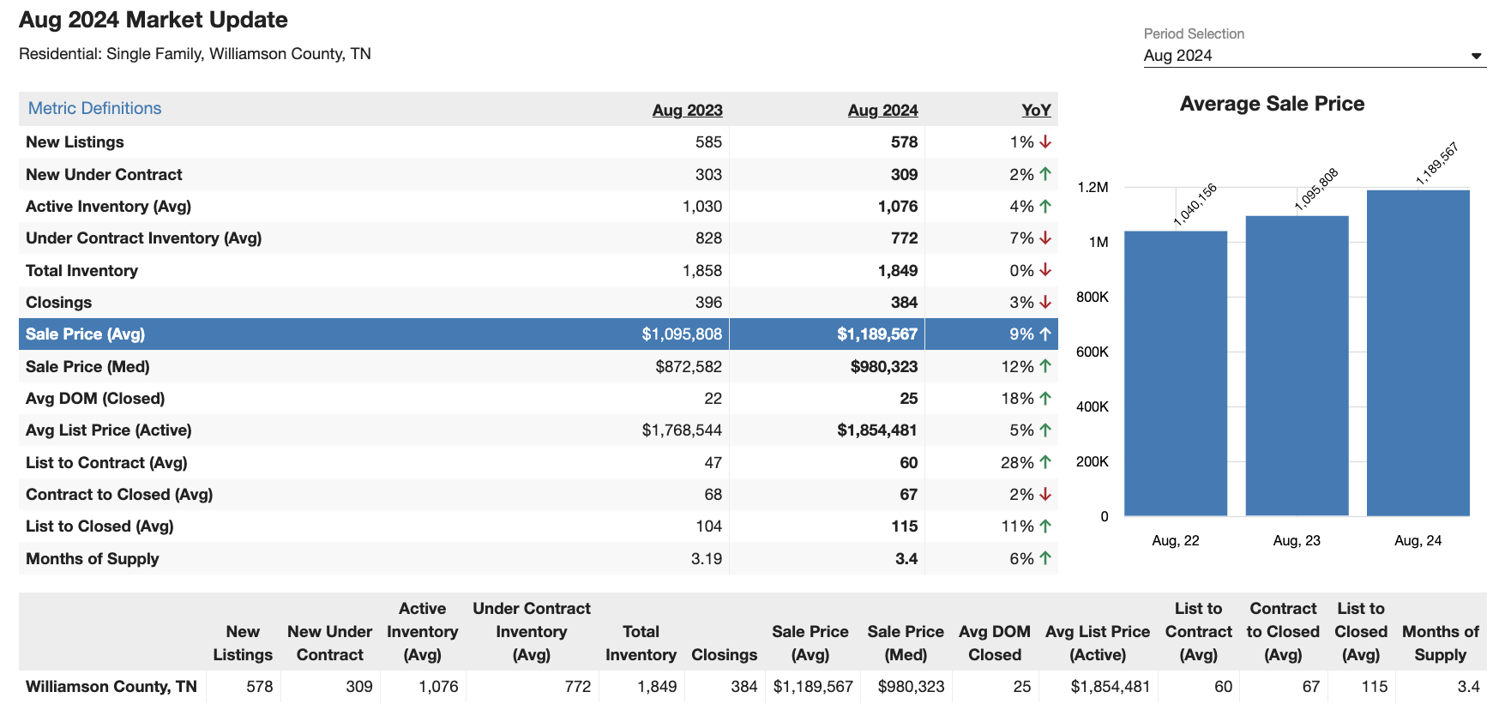Click the Aug, 23 bar in the chart
The width and height of the screenshot is (1511, 710).
point(1297,365)
